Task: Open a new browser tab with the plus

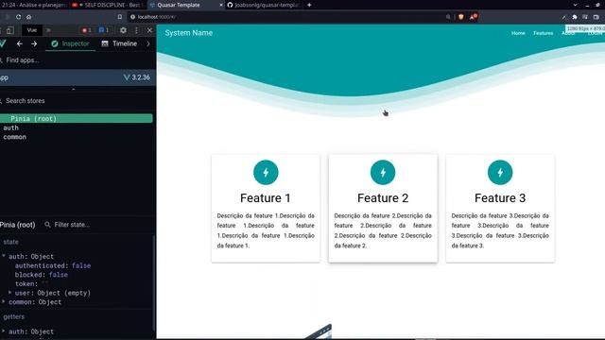Action: coord(309,5)
